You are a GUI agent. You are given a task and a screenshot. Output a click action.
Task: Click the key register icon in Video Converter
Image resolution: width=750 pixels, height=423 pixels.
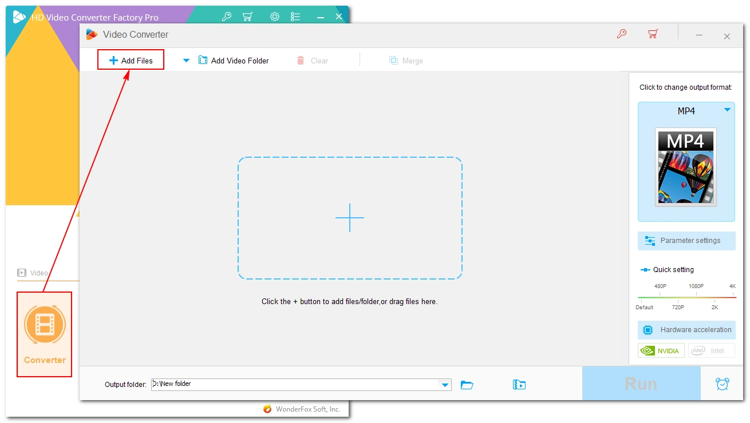click(622, 34)
